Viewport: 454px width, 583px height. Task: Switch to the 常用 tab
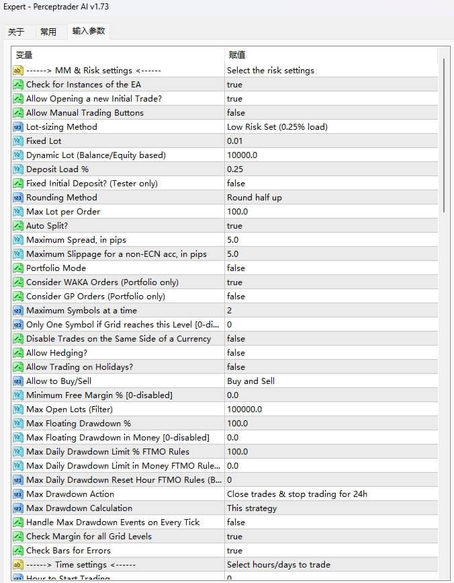(48, 32)
